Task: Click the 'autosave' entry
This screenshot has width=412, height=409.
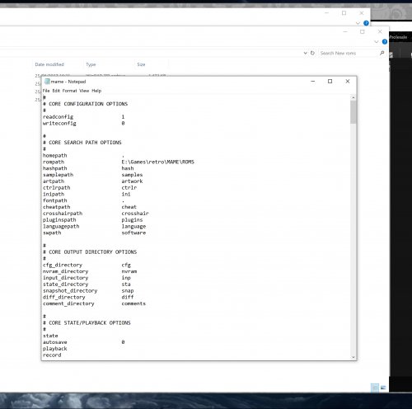Action: tap(55, 342)
